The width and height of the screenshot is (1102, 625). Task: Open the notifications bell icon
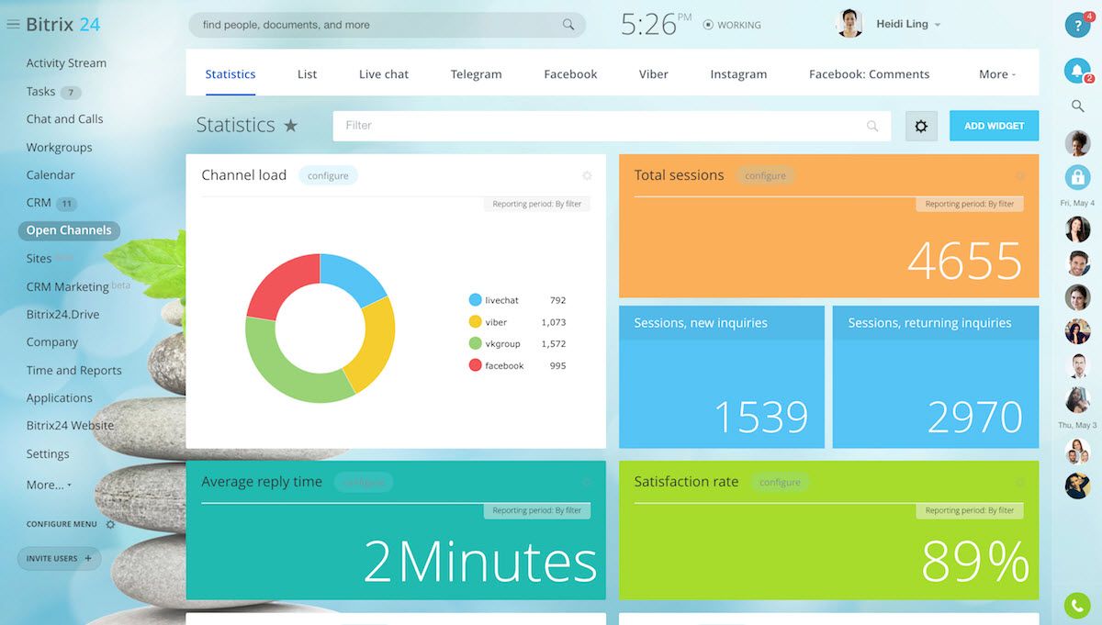tap(1077, 68)
